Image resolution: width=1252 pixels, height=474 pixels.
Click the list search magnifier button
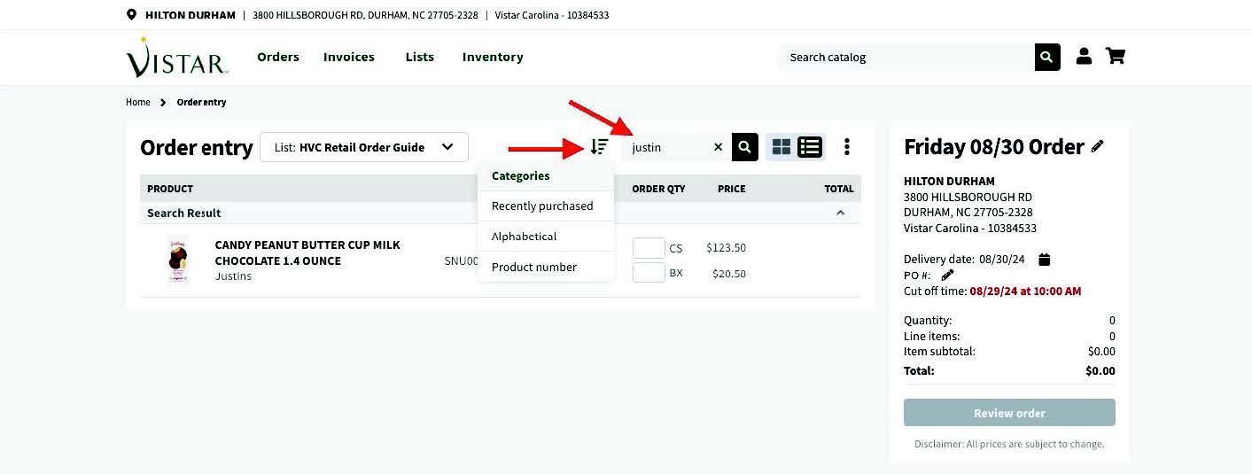(x=744, y=147)
